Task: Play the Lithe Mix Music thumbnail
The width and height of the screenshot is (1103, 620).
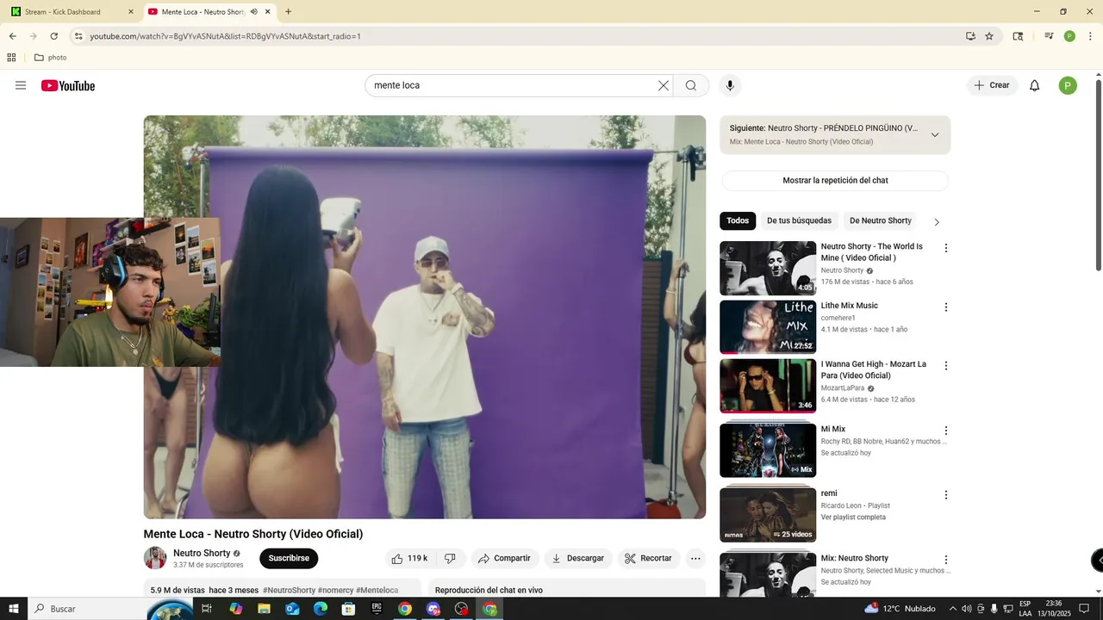Action: [768, 327]
